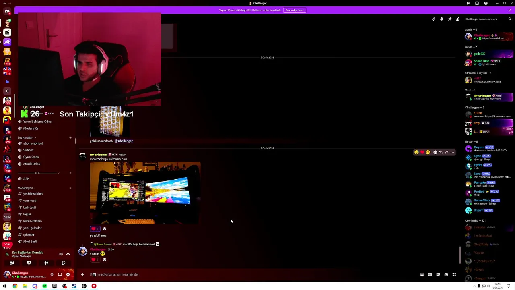Close the streamer mode banner
Viewport: 515px width, 290px height.
click(509, 10)
